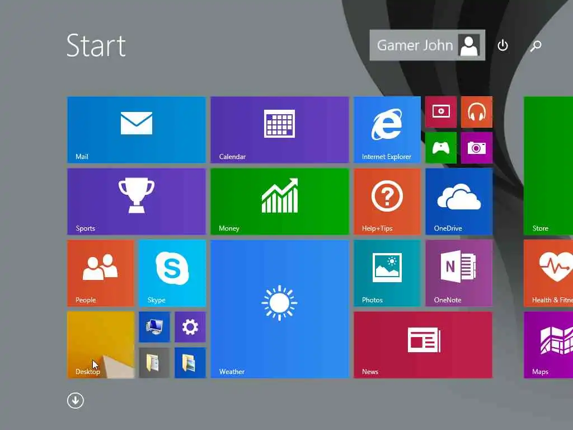The image size is (573, 430).
Task: Open the Photos tile
Action: tap(387, 273)
